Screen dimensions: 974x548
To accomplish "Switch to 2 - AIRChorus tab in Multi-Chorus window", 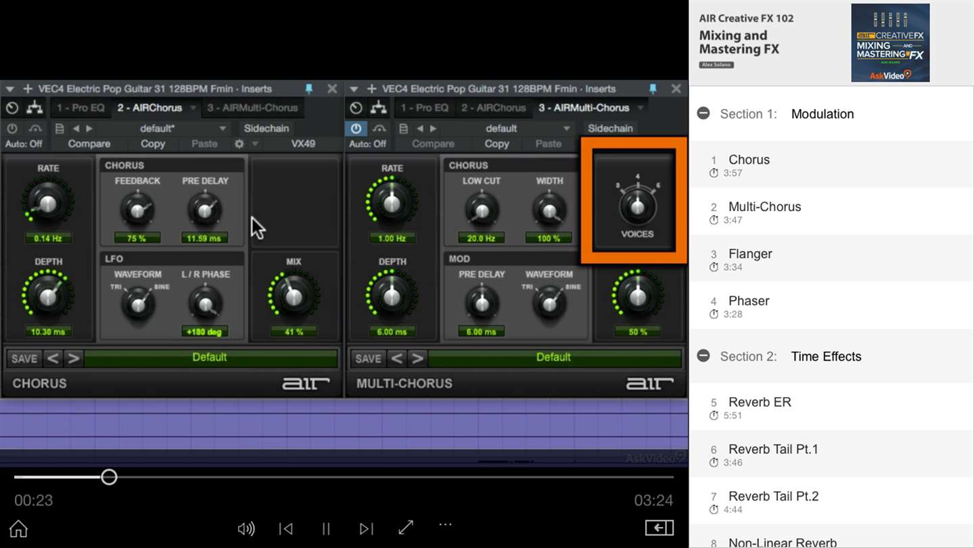I will (493, 108).
